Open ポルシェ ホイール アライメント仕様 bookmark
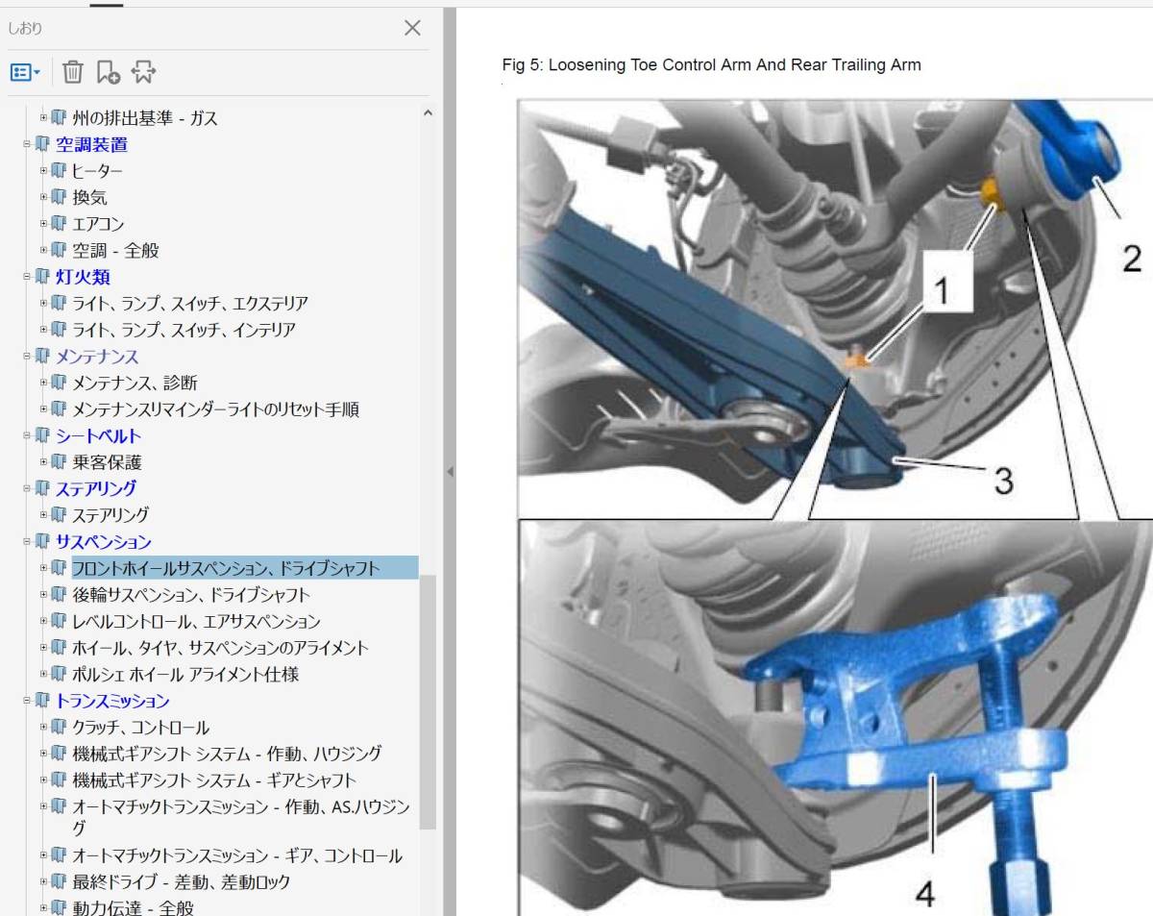The width and height of the screenshot is (1153, 916). [185, 674]
